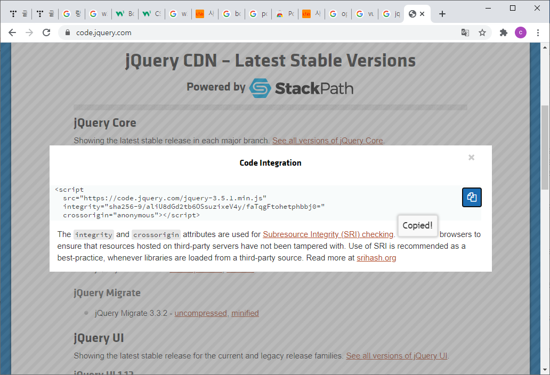Click the script src code line
Viewport: 550px width, 375px height.
click(165, 198)
